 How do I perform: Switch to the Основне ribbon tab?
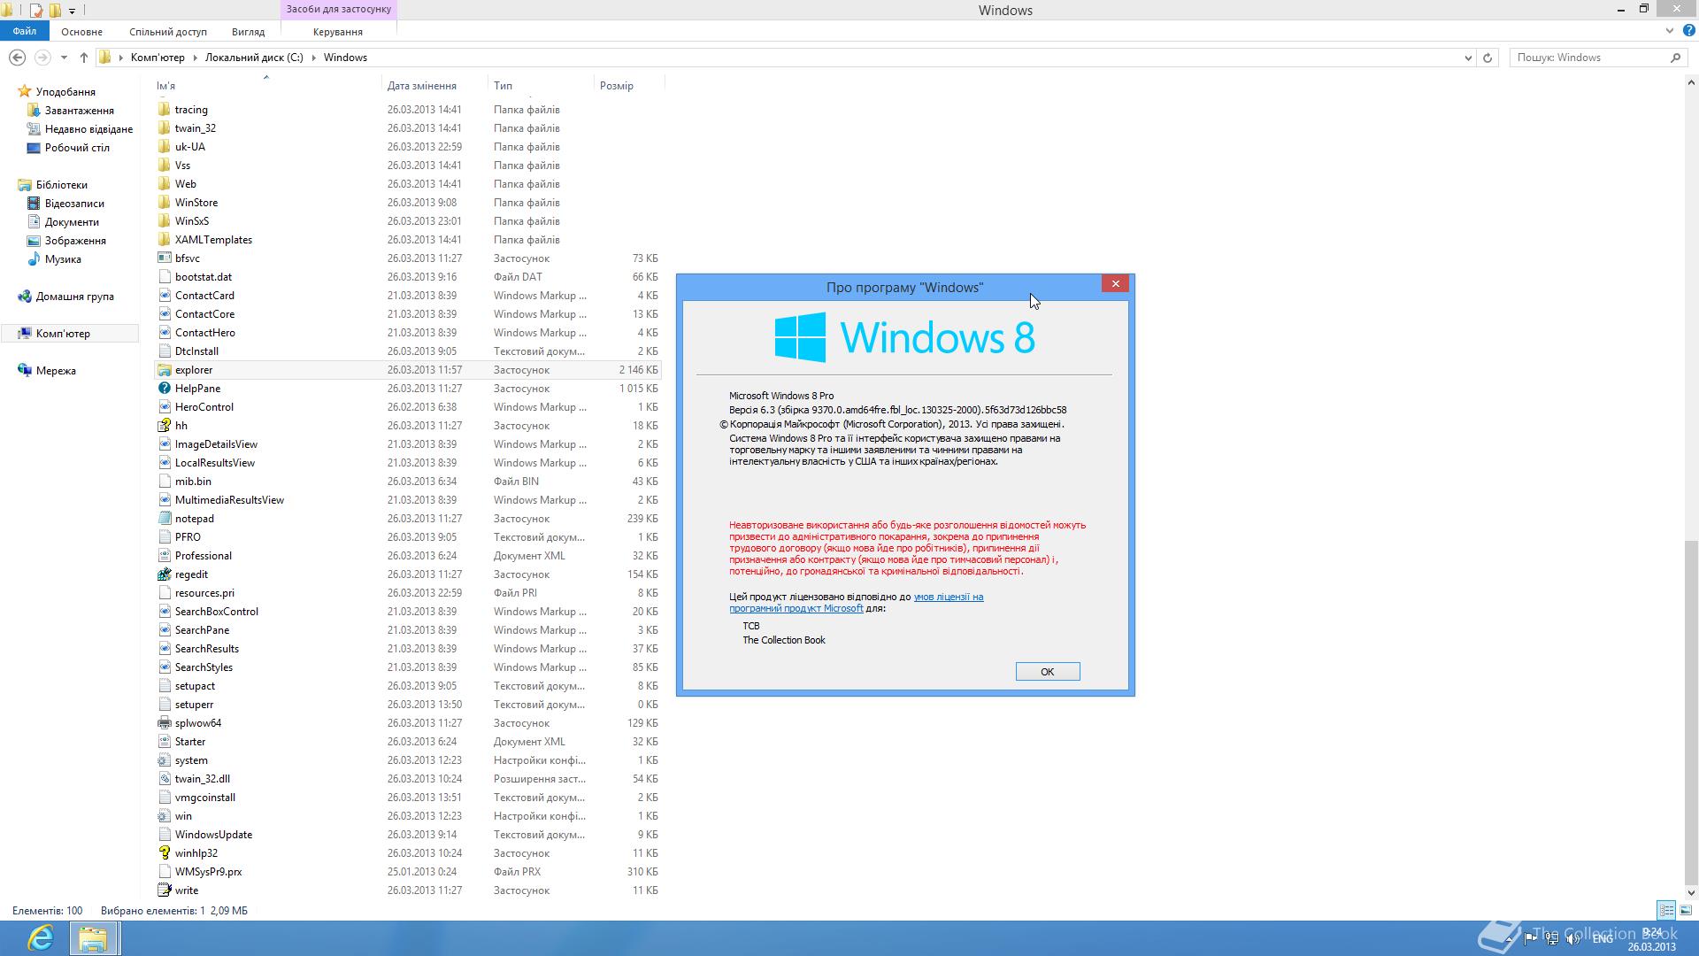(81, 32)
